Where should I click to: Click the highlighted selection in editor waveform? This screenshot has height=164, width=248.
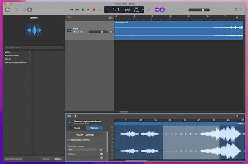191,143
